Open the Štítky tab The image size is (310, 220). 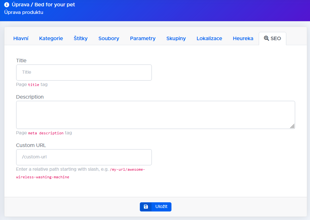point(81,39)
